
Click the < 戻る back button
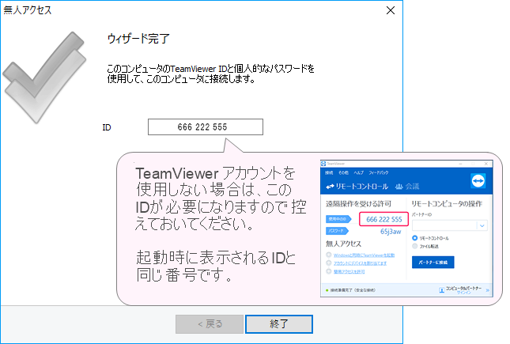pos(210,323)
